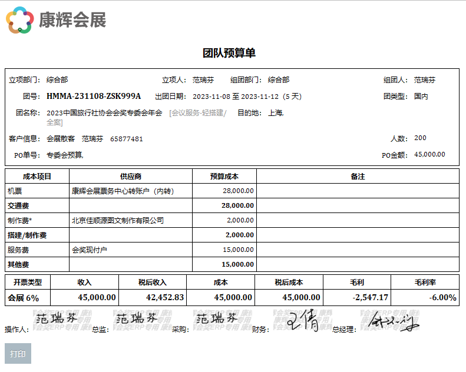Select group number HMMA-231108-ZSK999A
The image size is (466, 372).
(94, 96)
